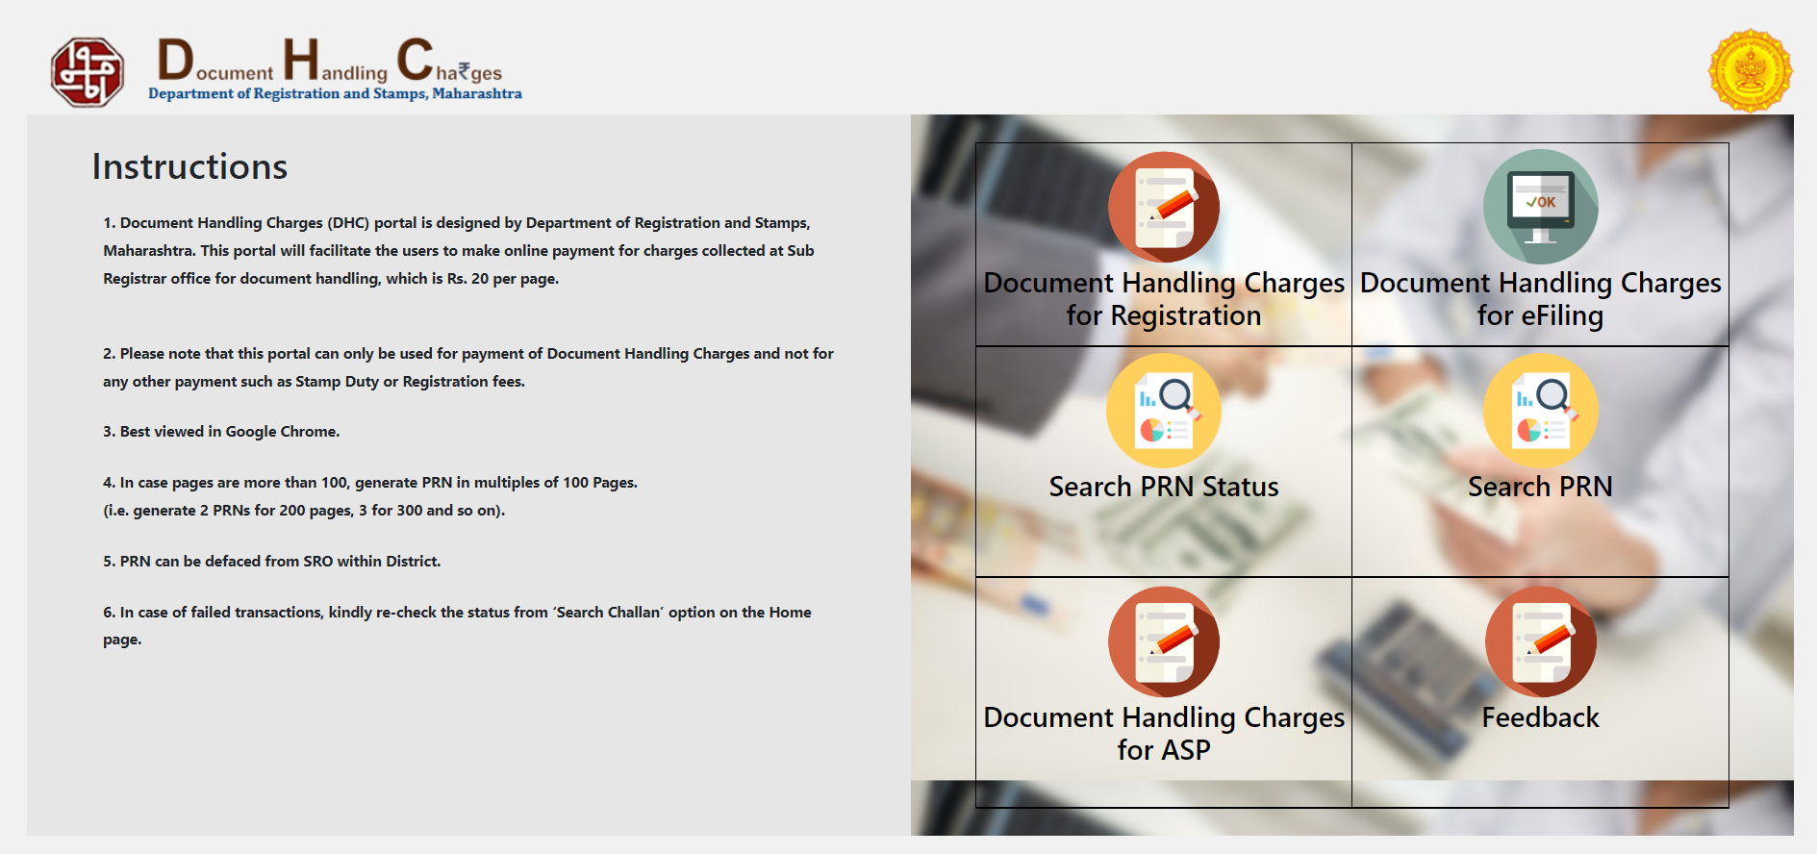Select the Search PRN text link
This screenshot has height=854, width=1817.
coord(1540,487)
